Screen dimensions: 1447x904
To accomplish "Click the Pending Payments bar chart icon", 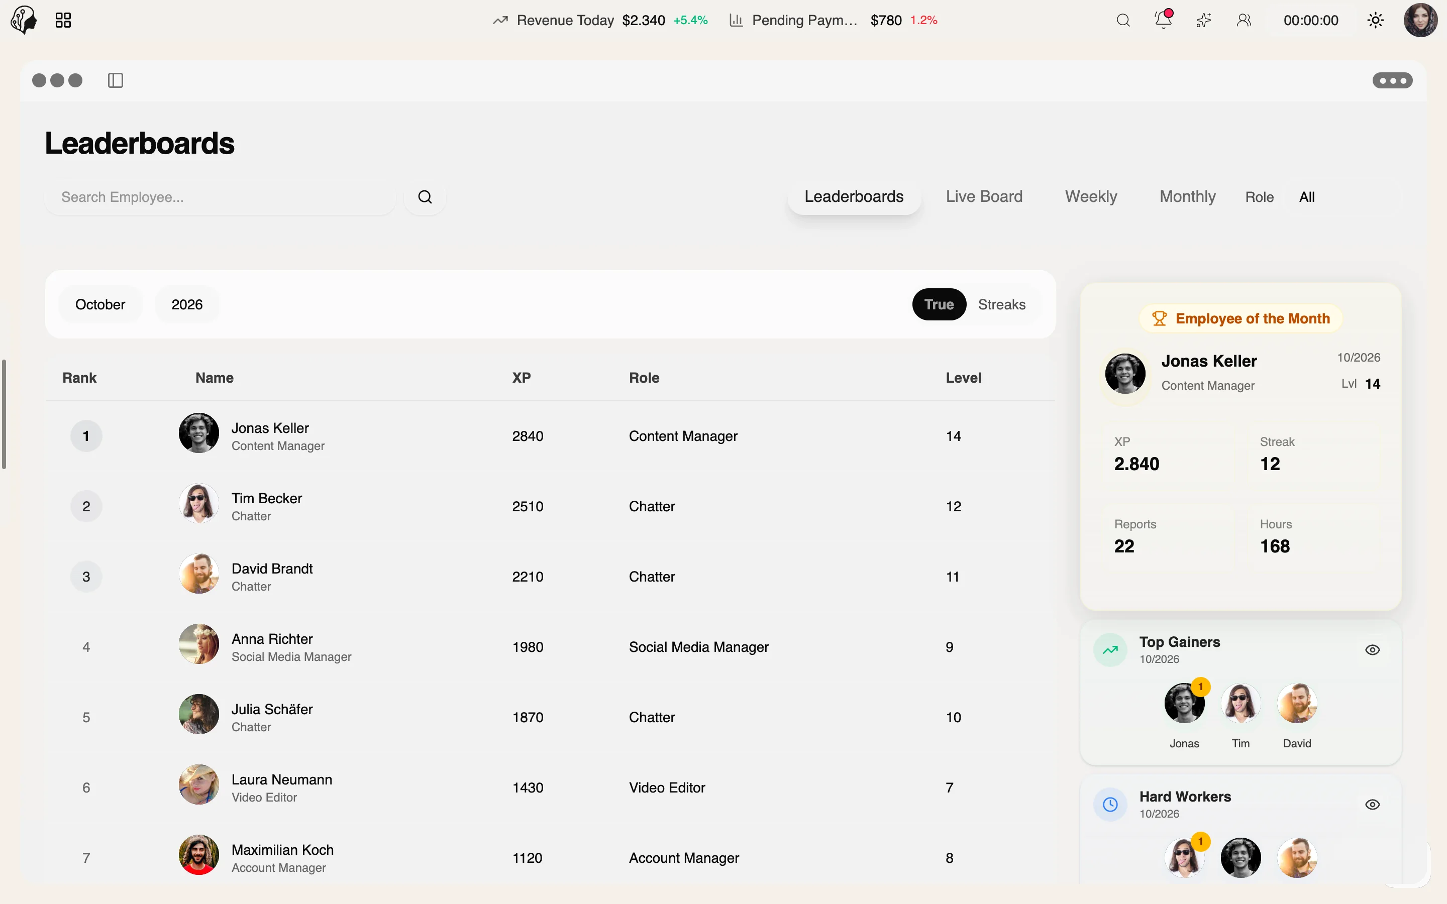I will click(x=736, y=20).
